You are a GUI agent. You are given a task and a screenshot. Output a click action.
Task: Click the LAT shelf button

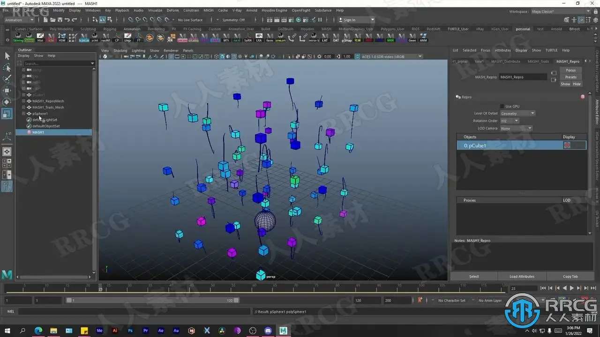[325, 37]
